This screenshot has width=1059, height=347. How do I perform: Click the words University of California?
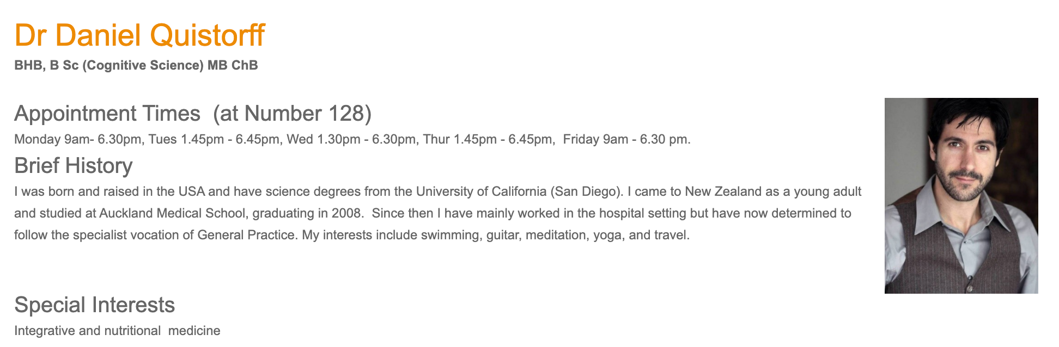pyautogui.click(x=481, y=191)
